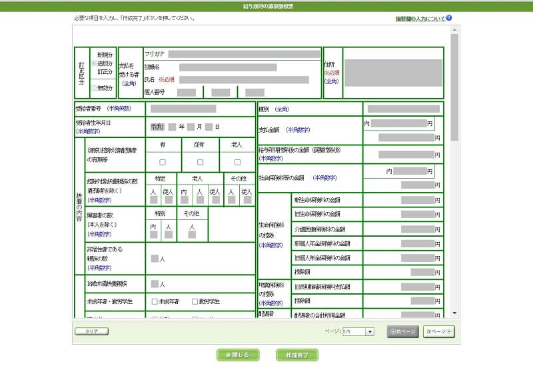The image size is (533, 366).
Task: Select the 無効分 radio button
Action: 93,87
